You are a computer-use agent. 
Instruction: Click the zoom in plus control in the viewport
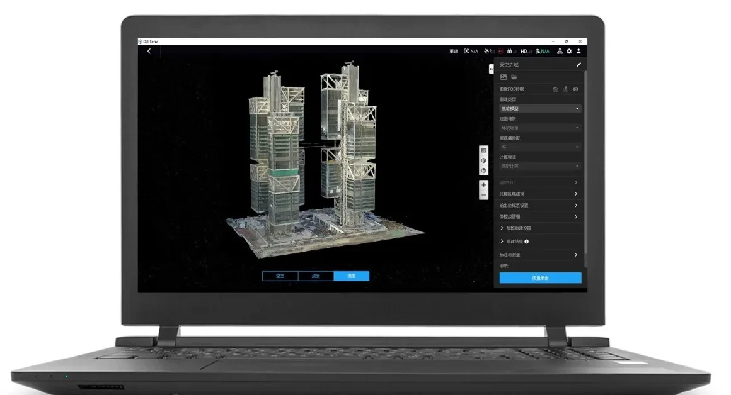(483, 185)
